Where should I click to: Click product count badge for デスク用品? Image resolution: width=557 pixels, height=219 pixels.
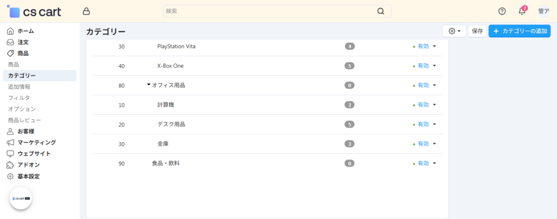(350, 124)
